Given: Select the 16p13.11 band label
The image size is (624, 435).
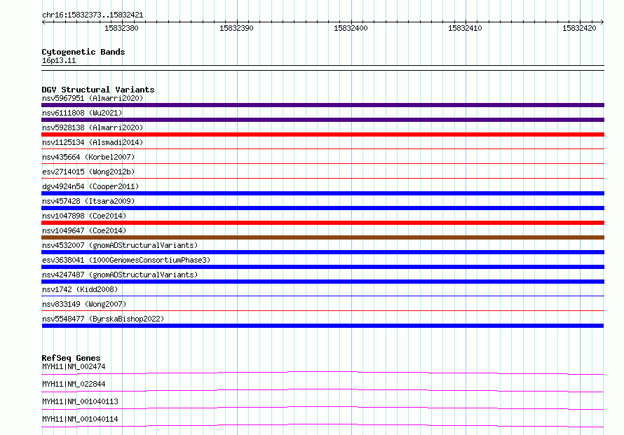Looking at the screenshot, I should coord(59,60).
